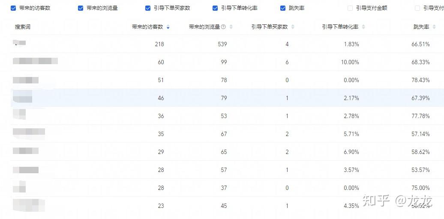
Task: Select the visitor count cell 46
Action: [x=161, y=98]
